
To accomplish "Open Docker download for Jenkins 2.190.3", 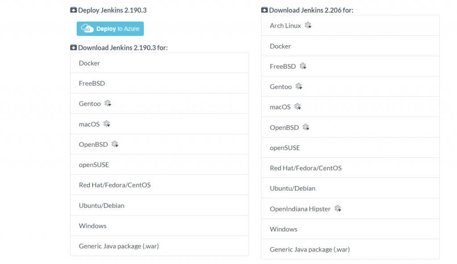I will click(159, 63).
